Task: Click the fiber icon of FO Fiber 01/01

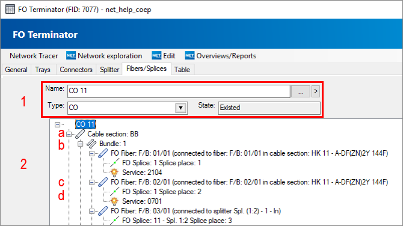Action: point(103,153)
